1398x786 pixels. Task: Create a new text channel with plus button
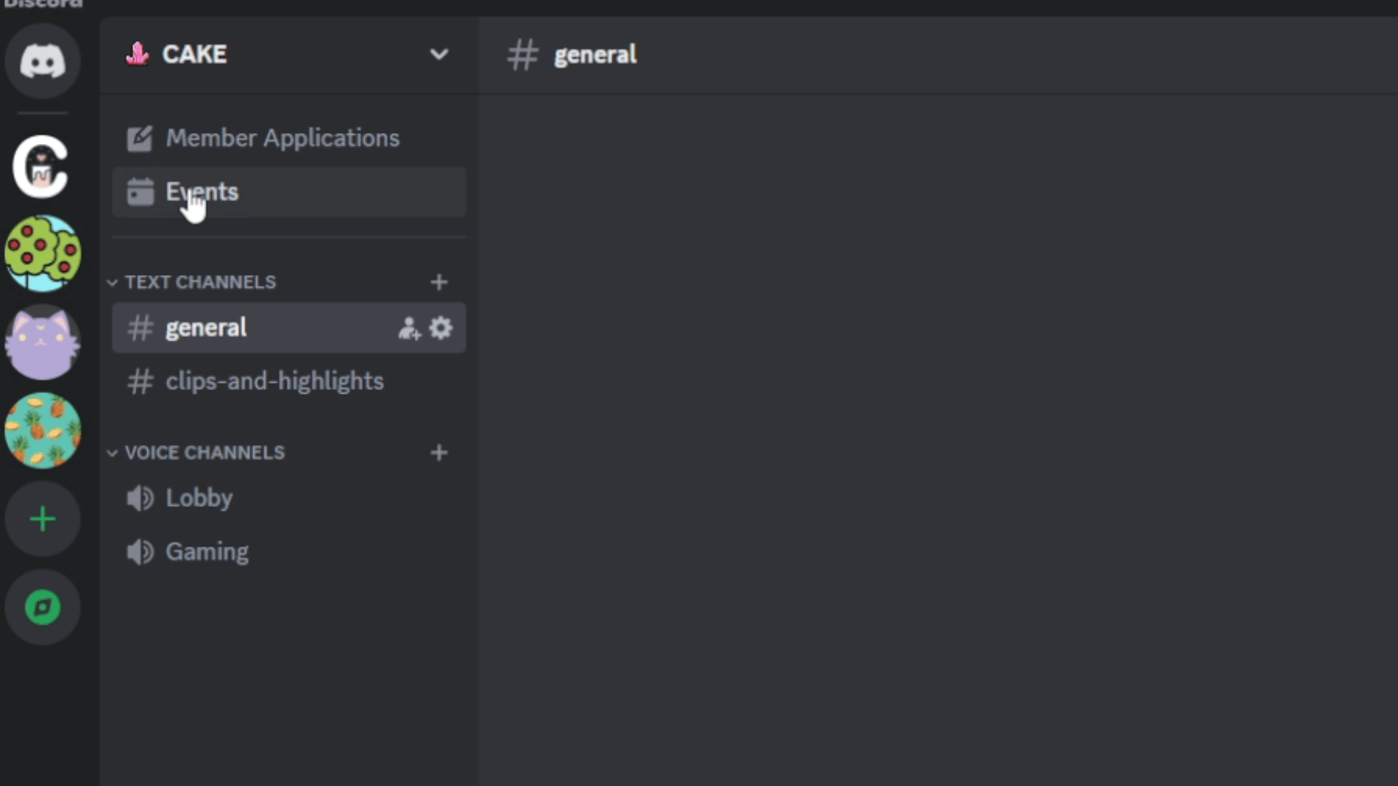[x=438, y=282]
